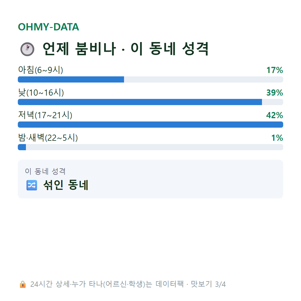The image size is (301, 301).
Task: Click the 아침 17% progress bar
Action: coord(150,79)
